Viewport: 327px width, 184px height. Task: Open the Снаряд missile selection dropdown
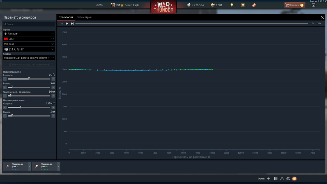29,58
